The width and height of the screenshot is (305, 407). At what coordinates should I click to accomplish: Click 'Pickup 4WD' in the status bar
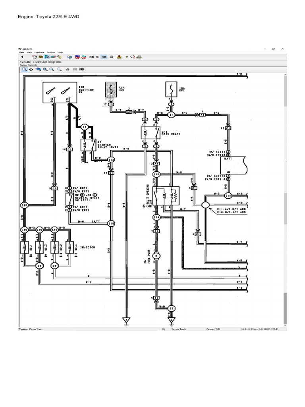pos(213,329)
